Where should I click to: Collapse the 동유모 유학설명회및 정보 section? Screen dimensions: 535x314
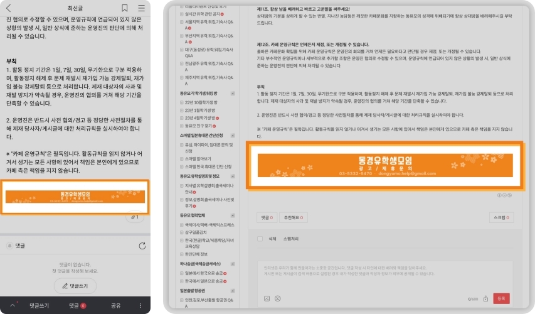click(x=233, y=176)
